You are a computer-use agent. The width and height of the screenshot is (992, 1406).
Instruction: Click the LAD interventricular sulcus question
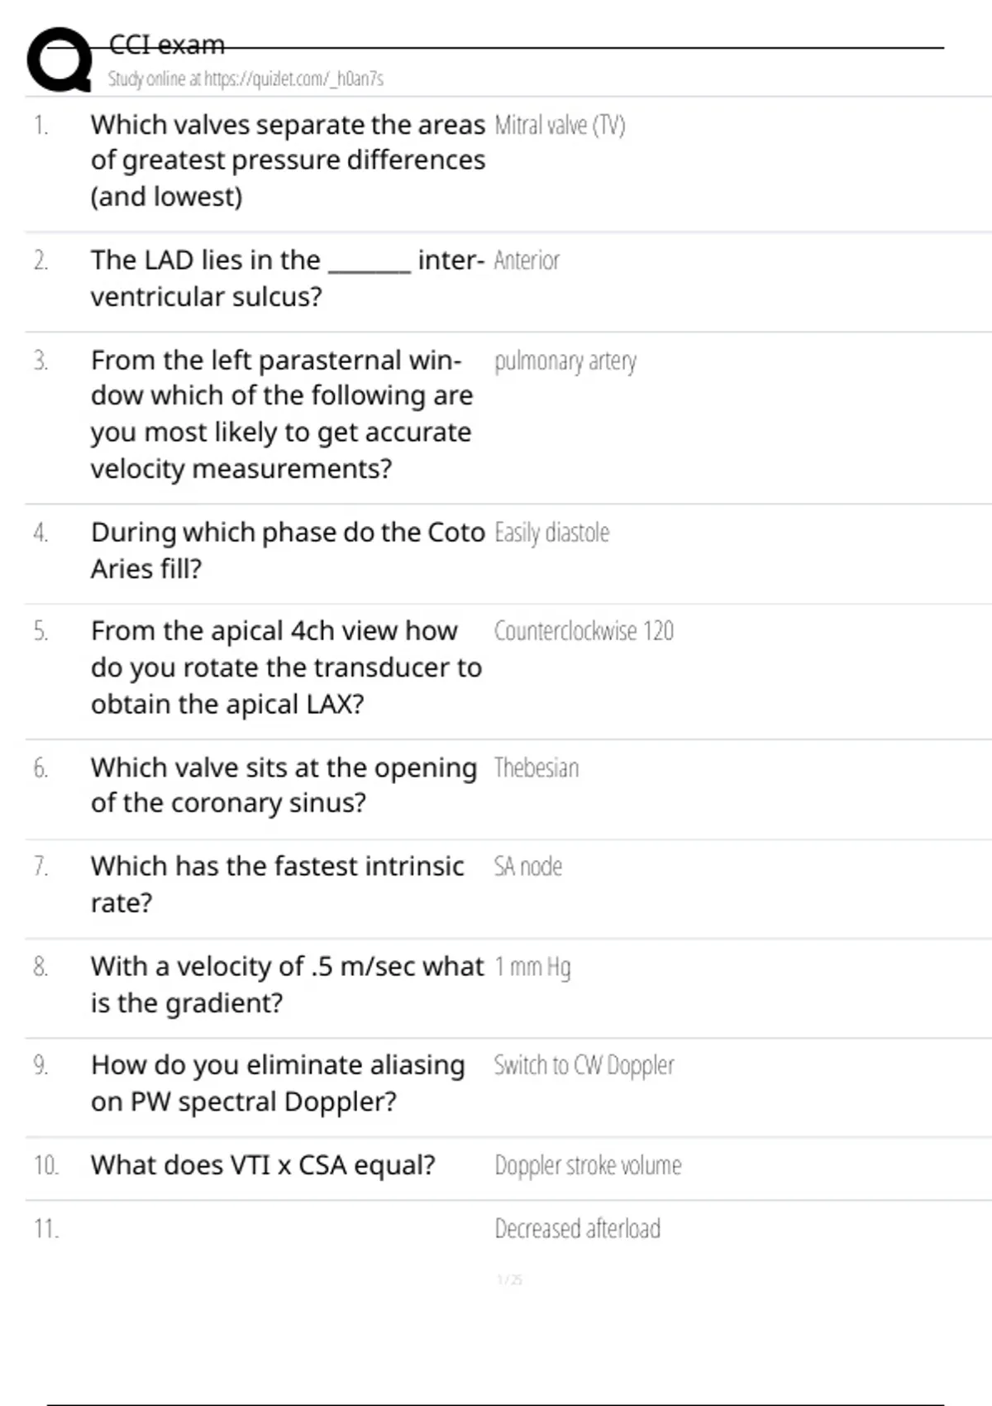287,278
